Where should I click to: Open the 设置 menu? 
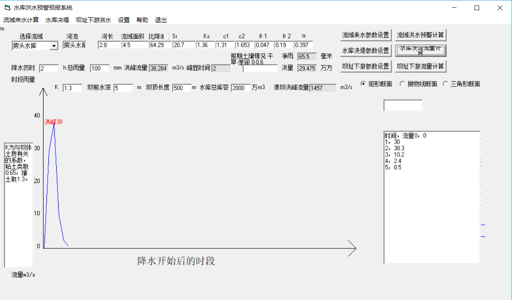click(124, 20)
